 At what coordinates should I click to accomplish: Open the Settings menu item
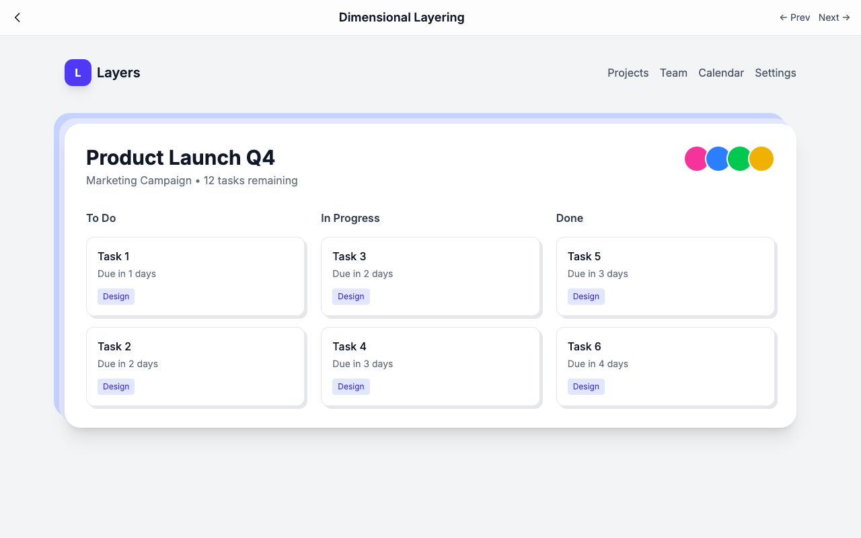(776, 73)
